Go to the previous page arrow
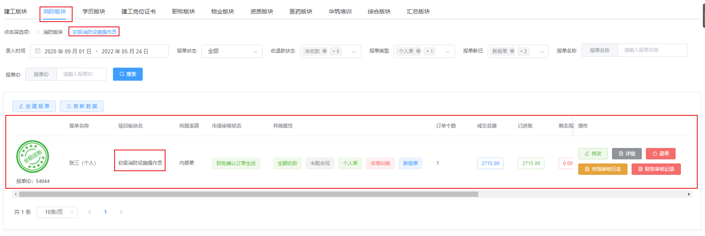Image resolution: width=705 pixels, height=236 pixels. pyautogui.click(x=90, y=212)
